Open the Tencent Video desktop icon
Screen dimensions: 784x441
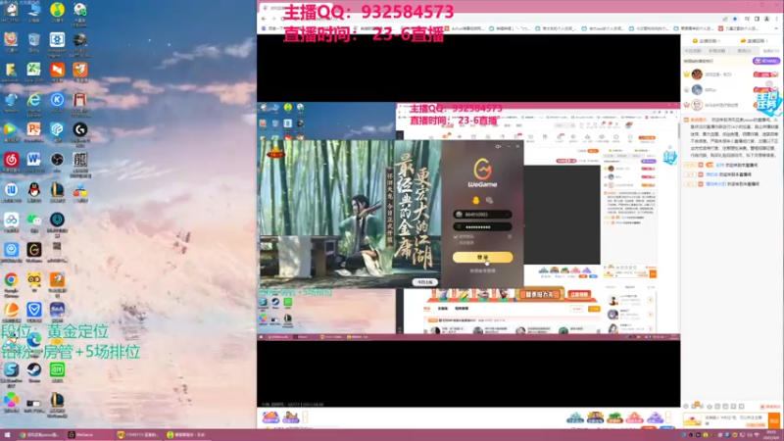point(11,129)
